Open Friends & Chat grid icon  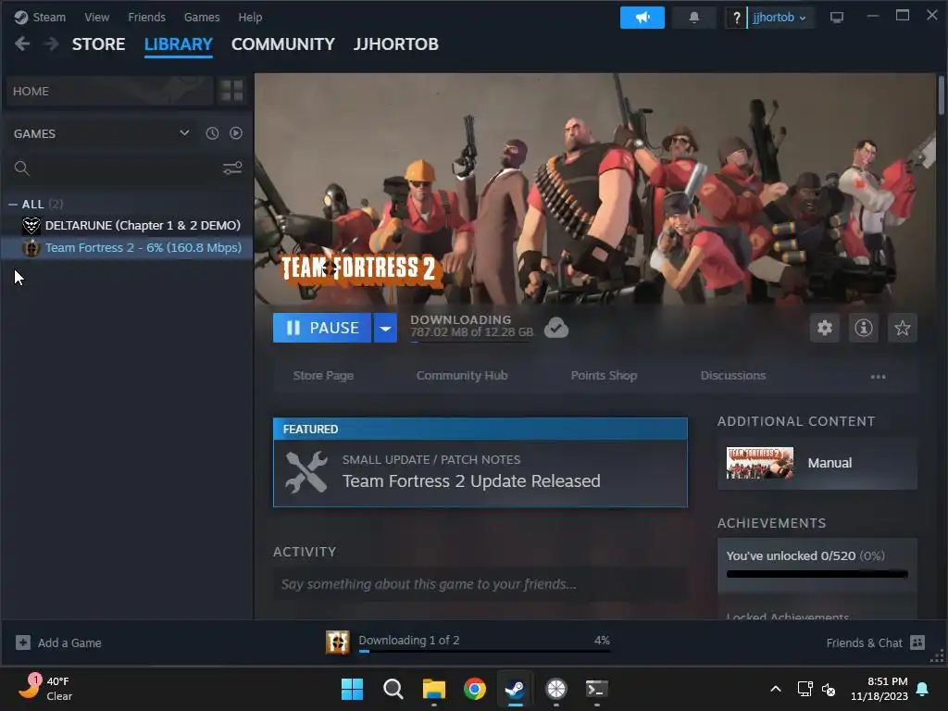(917, 642)
